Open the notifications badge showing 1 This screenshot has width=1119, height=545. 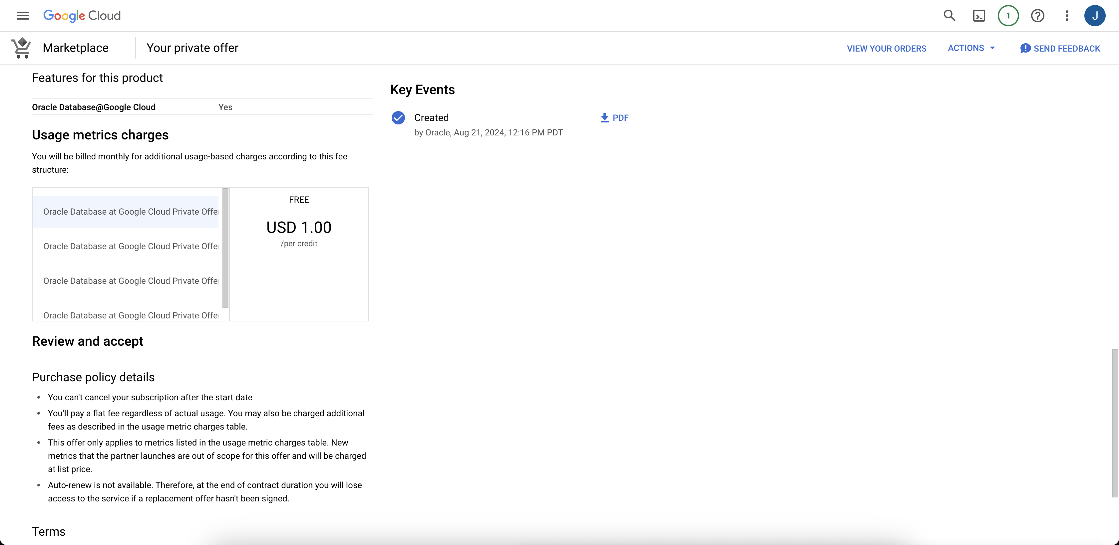(1009, 16)
